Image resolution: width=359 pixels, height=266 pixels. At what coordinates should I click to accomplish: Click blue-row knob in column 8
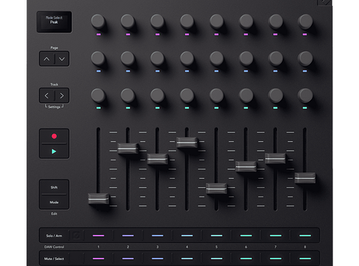305,58
